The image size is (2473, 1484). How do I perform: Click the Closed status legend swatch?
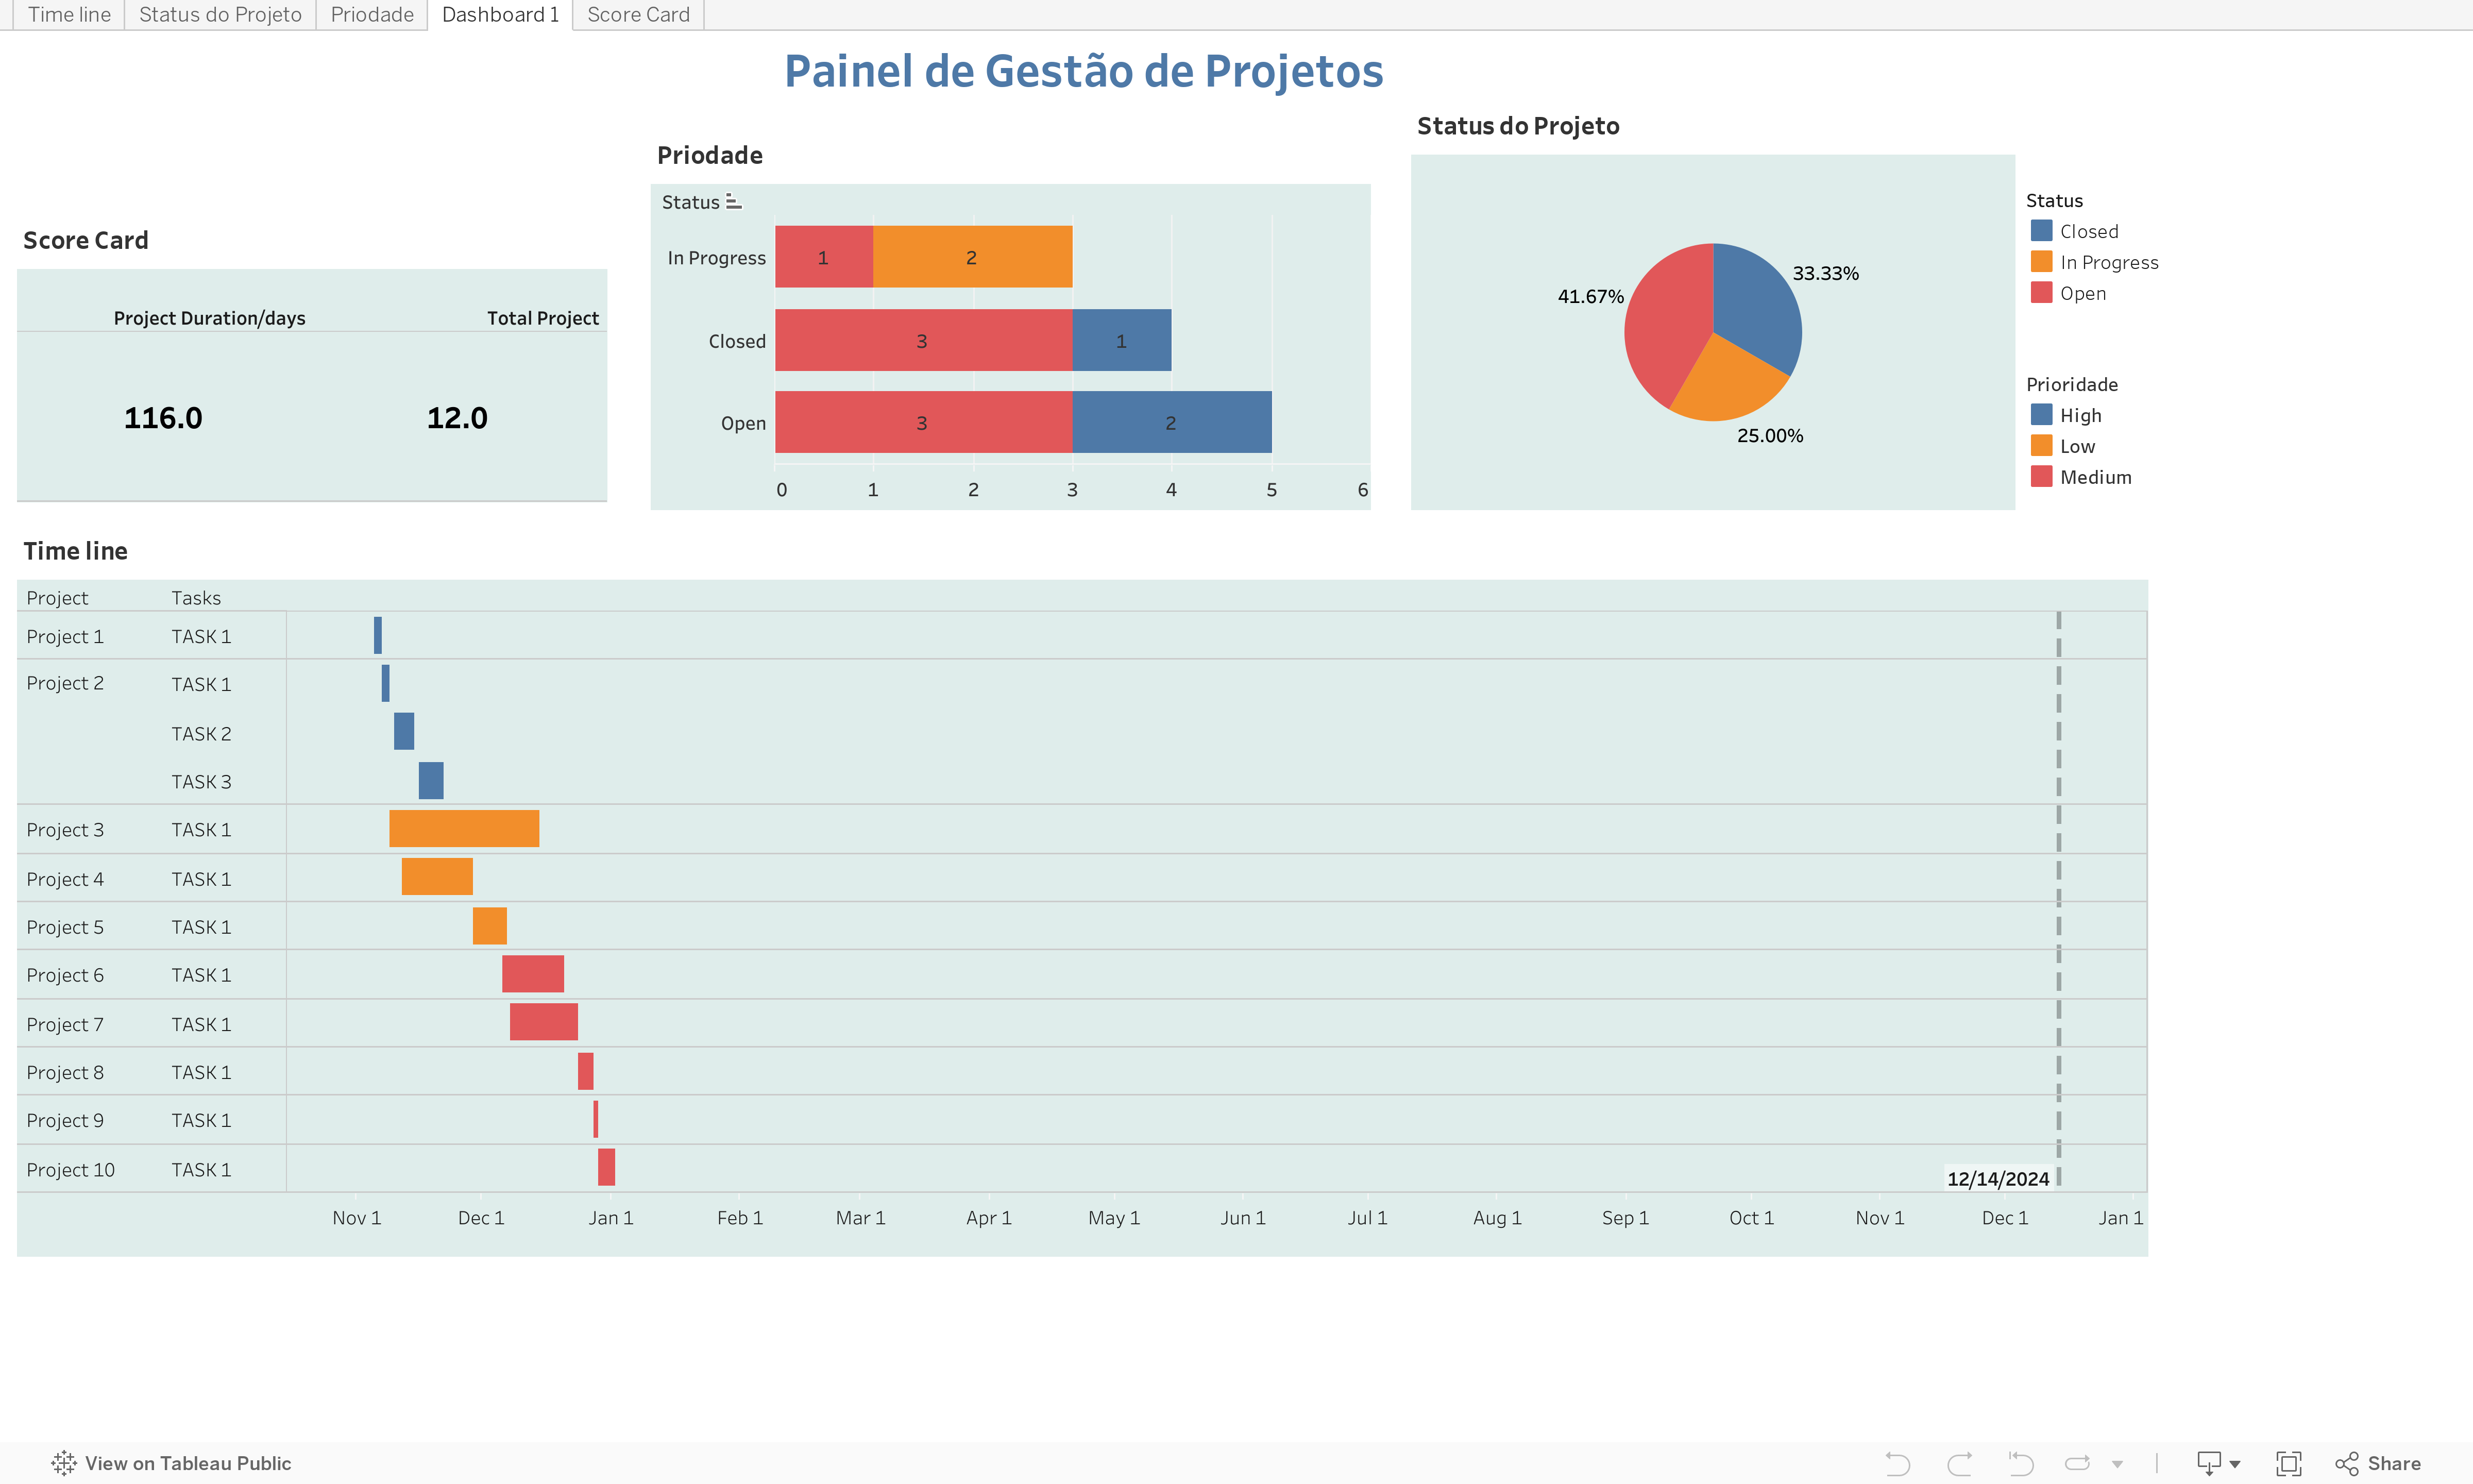pyautogui.click(x=2041, y=231)
